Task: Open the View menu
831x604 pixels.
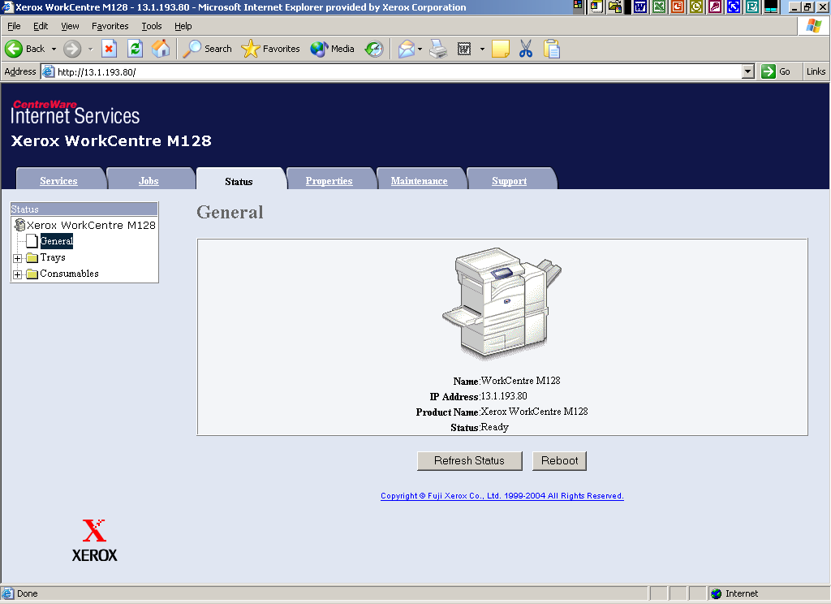Action: tap(70, 26)
